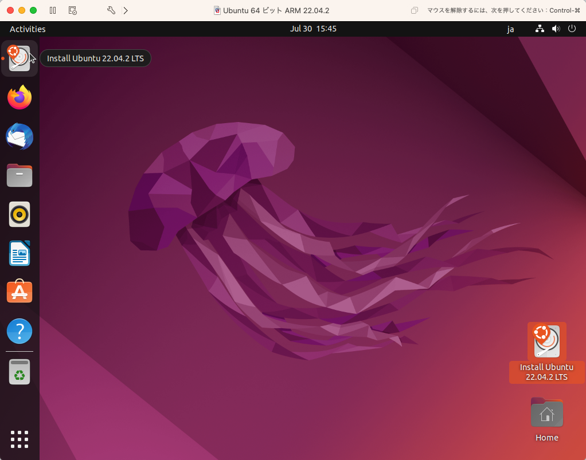Click the window view mode icon in title bar
Screen dimensions: 586x460
[x=415, y=10]
